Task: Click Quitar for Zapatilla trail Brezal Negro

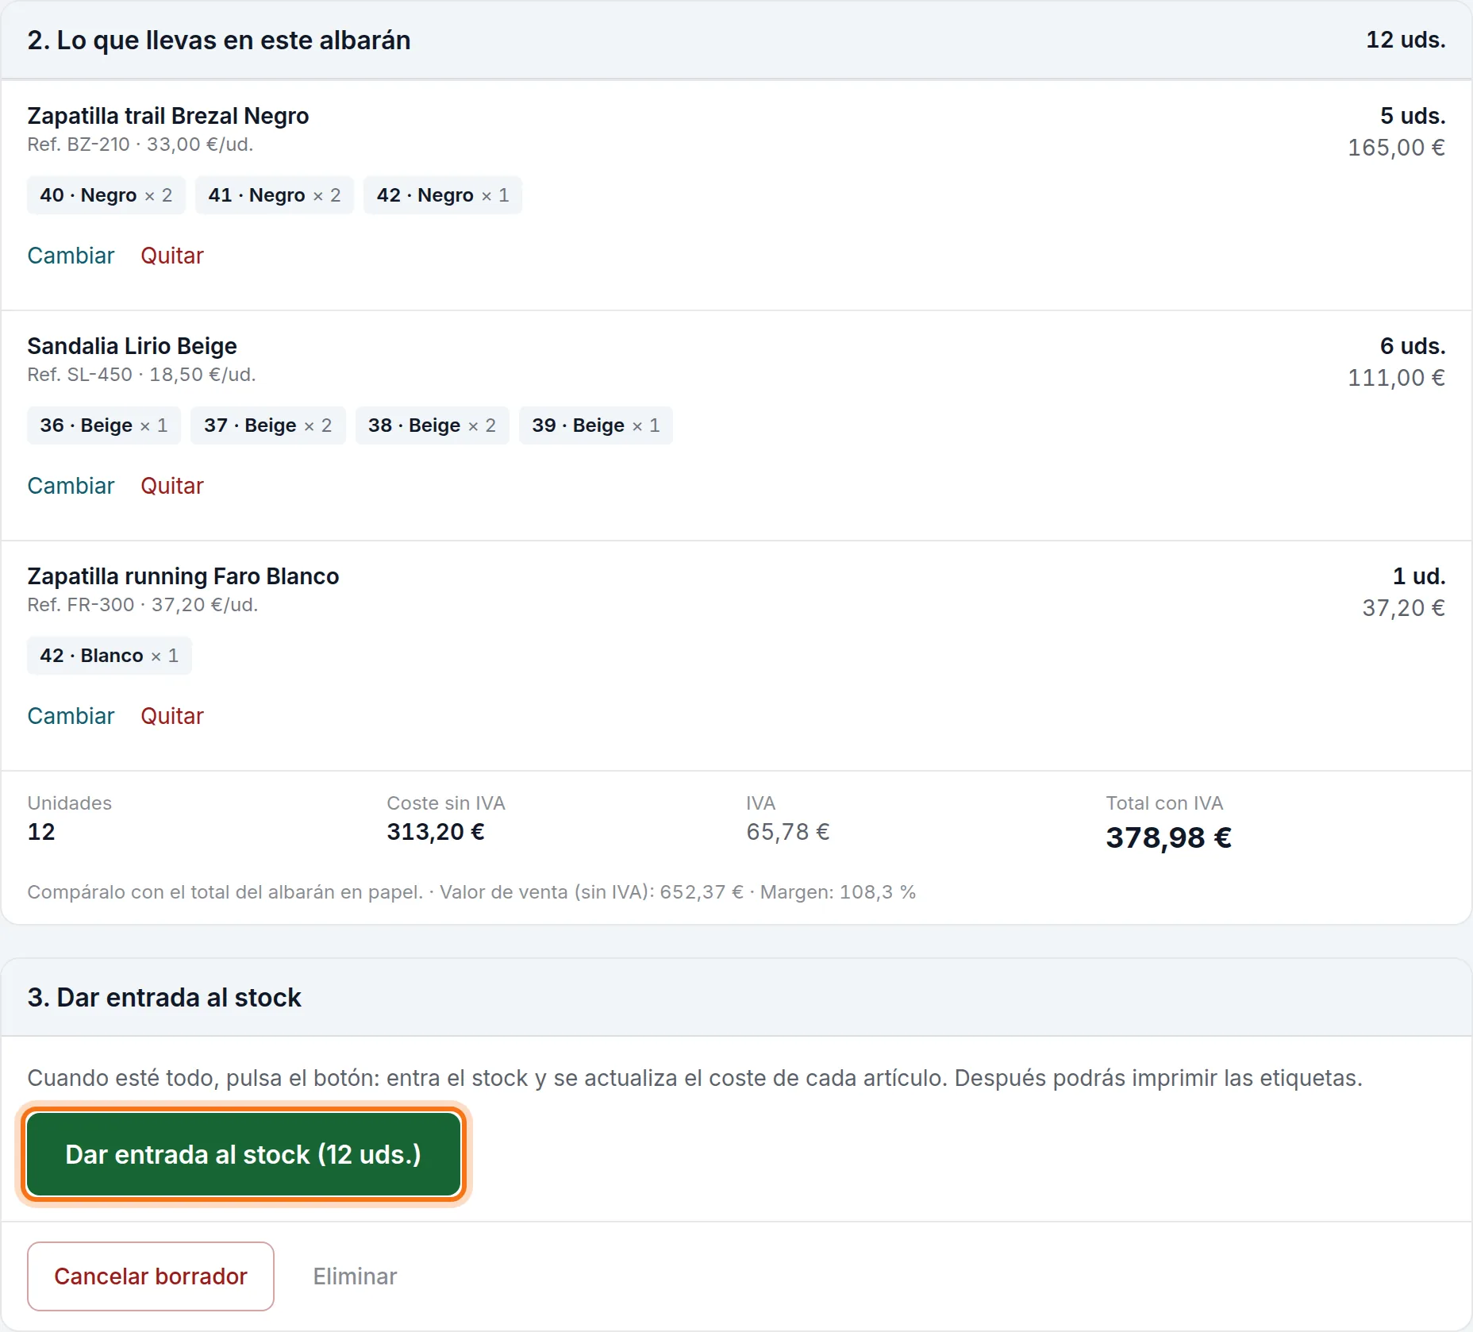Action: [x=172, y=256]
